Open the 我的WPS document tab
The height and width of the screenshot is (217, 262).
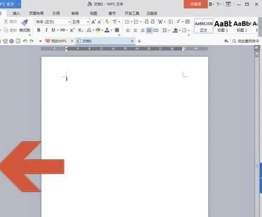[56, 41]
